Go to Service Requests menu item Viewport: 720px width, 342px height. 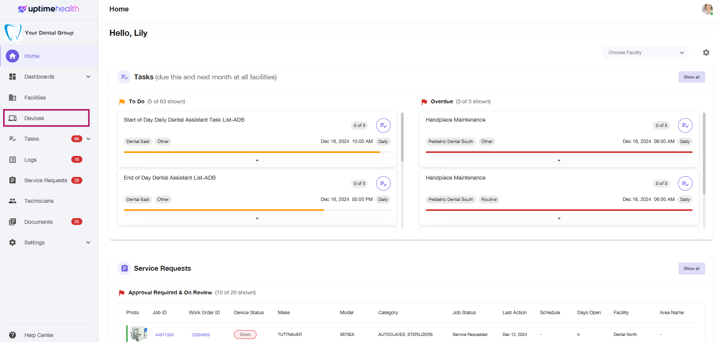tap(46, 180)
